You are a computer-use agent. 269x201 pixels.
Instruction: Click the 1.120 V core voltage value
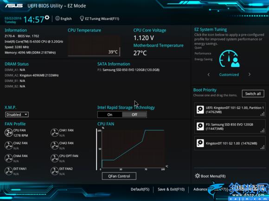click(144, 38)
